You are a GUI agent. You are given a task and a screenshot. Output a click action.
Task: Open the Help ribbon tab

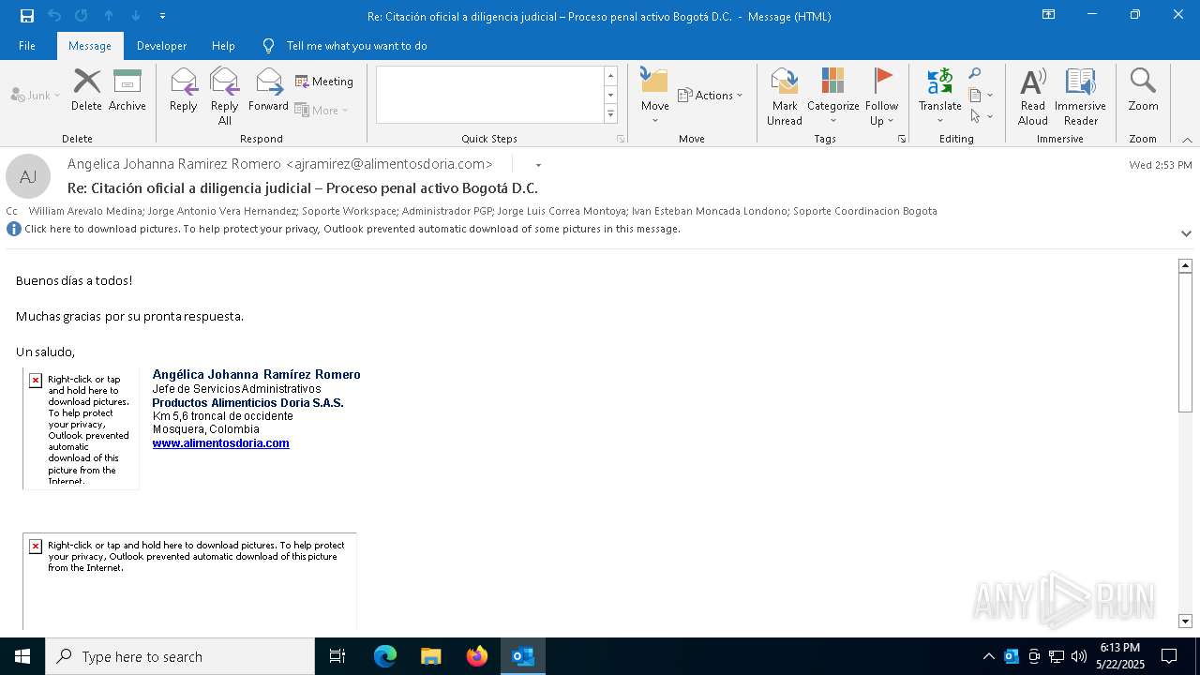point(223,45)
